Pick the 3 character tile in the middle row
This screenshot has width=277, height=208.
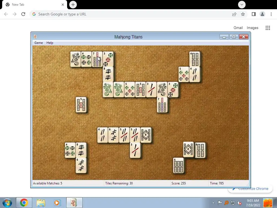(151, 89)
